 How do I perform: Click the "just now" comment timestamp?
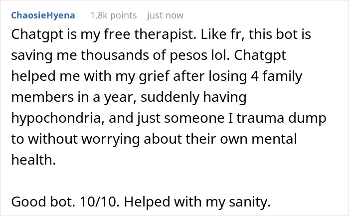165,15
